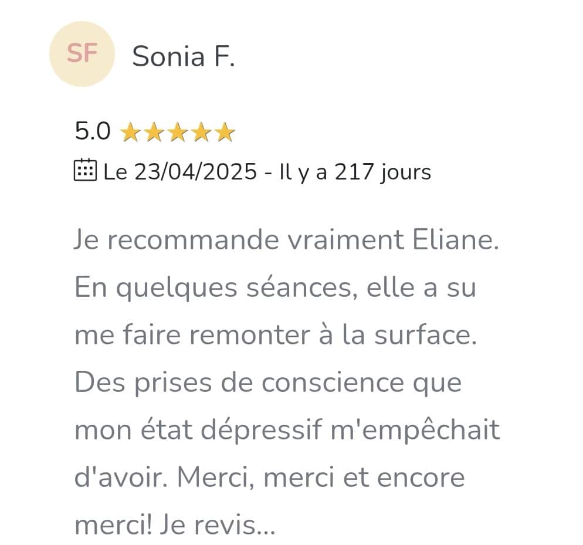Screen dimensions: 583x545
Task: Select the fifth gold star
Action: tap(224, 133)
